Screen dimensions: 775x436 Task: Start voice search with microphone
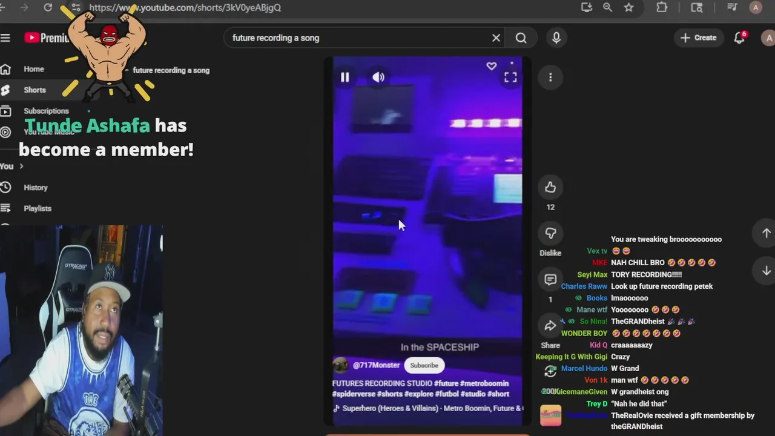556,38
